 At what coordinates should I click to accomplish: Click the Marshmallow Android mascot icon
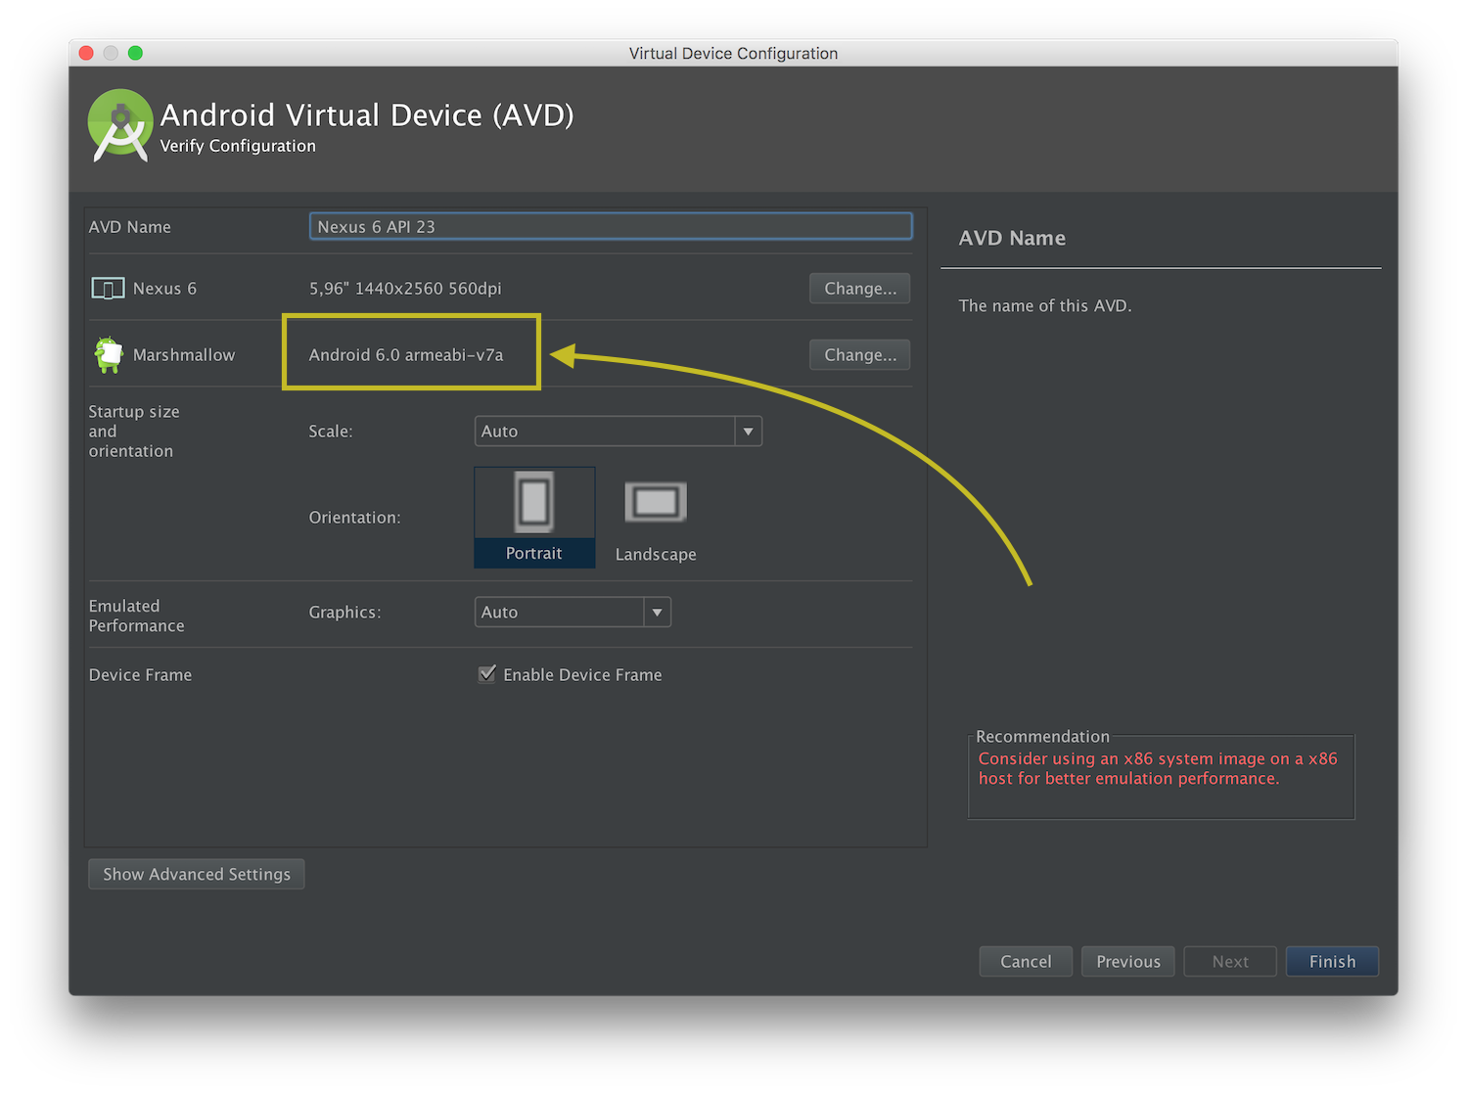pos(109,354)
